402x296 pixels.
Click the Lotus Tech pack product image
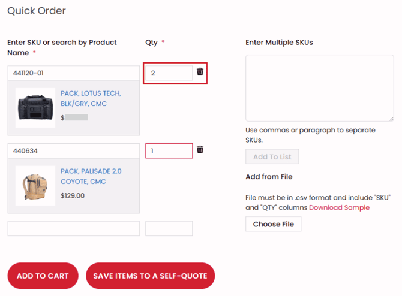[x=35, y=108]
